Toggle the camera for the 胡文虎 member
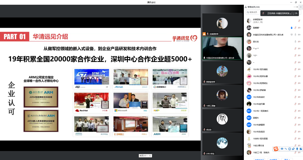This screenshot has height=160, width=303. (299, 35)
